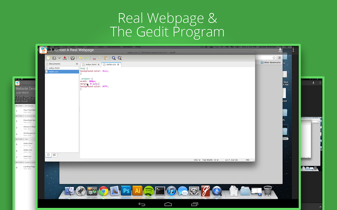Click the .wrapper selector line
The image size is (337, 210).
click(x=87, y=79)
